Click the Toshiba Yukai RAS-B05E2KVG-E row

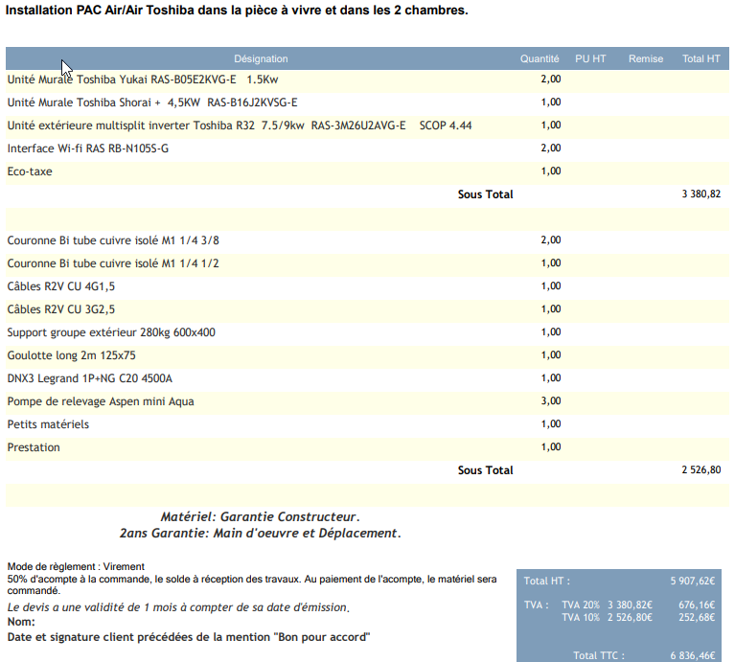click(149, 80)
